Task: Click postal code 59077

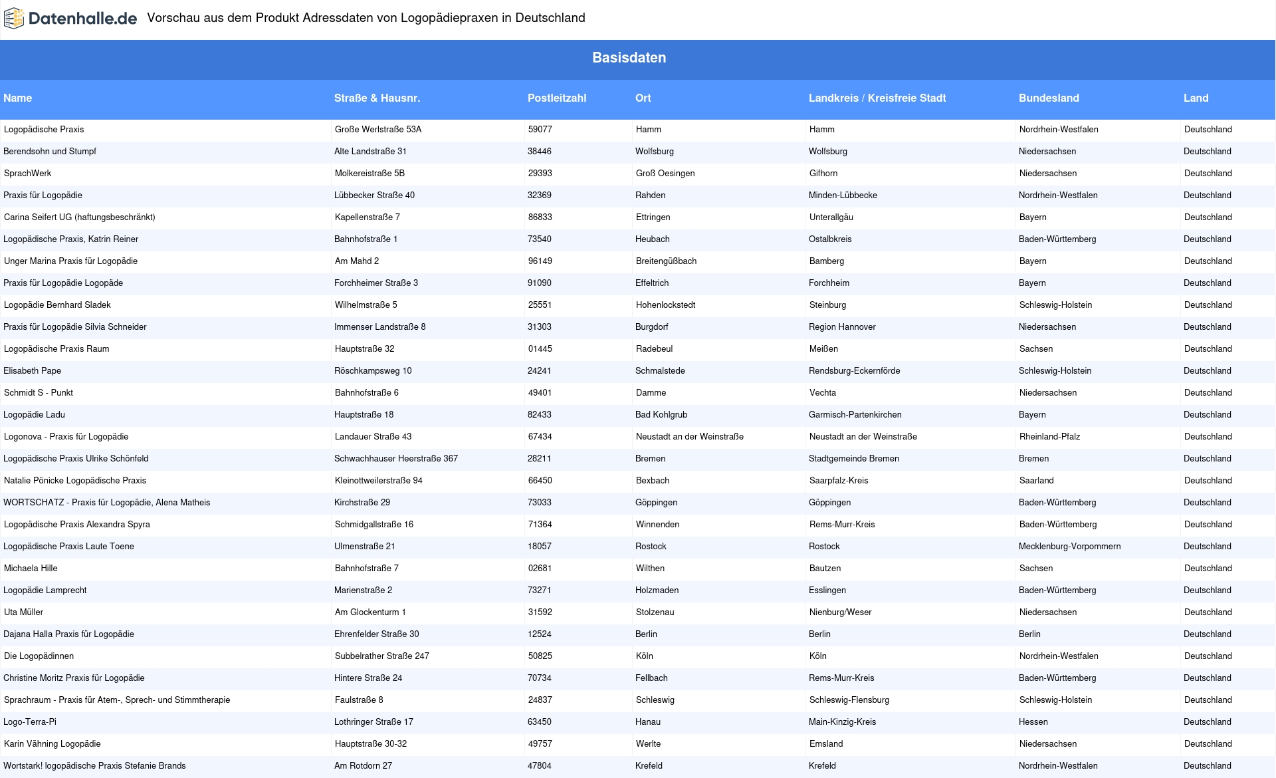Action: [x=540, y=130]
